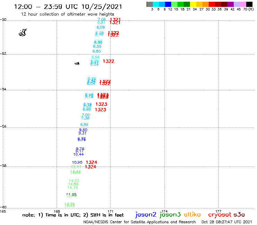Click the longitude axis label 165
This screenshot has height=225, width=257.
click(3, 211)
